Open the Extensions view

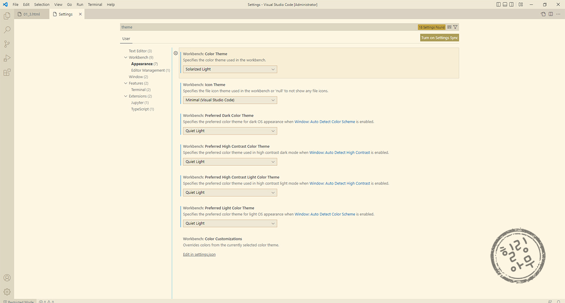(7, 72)
